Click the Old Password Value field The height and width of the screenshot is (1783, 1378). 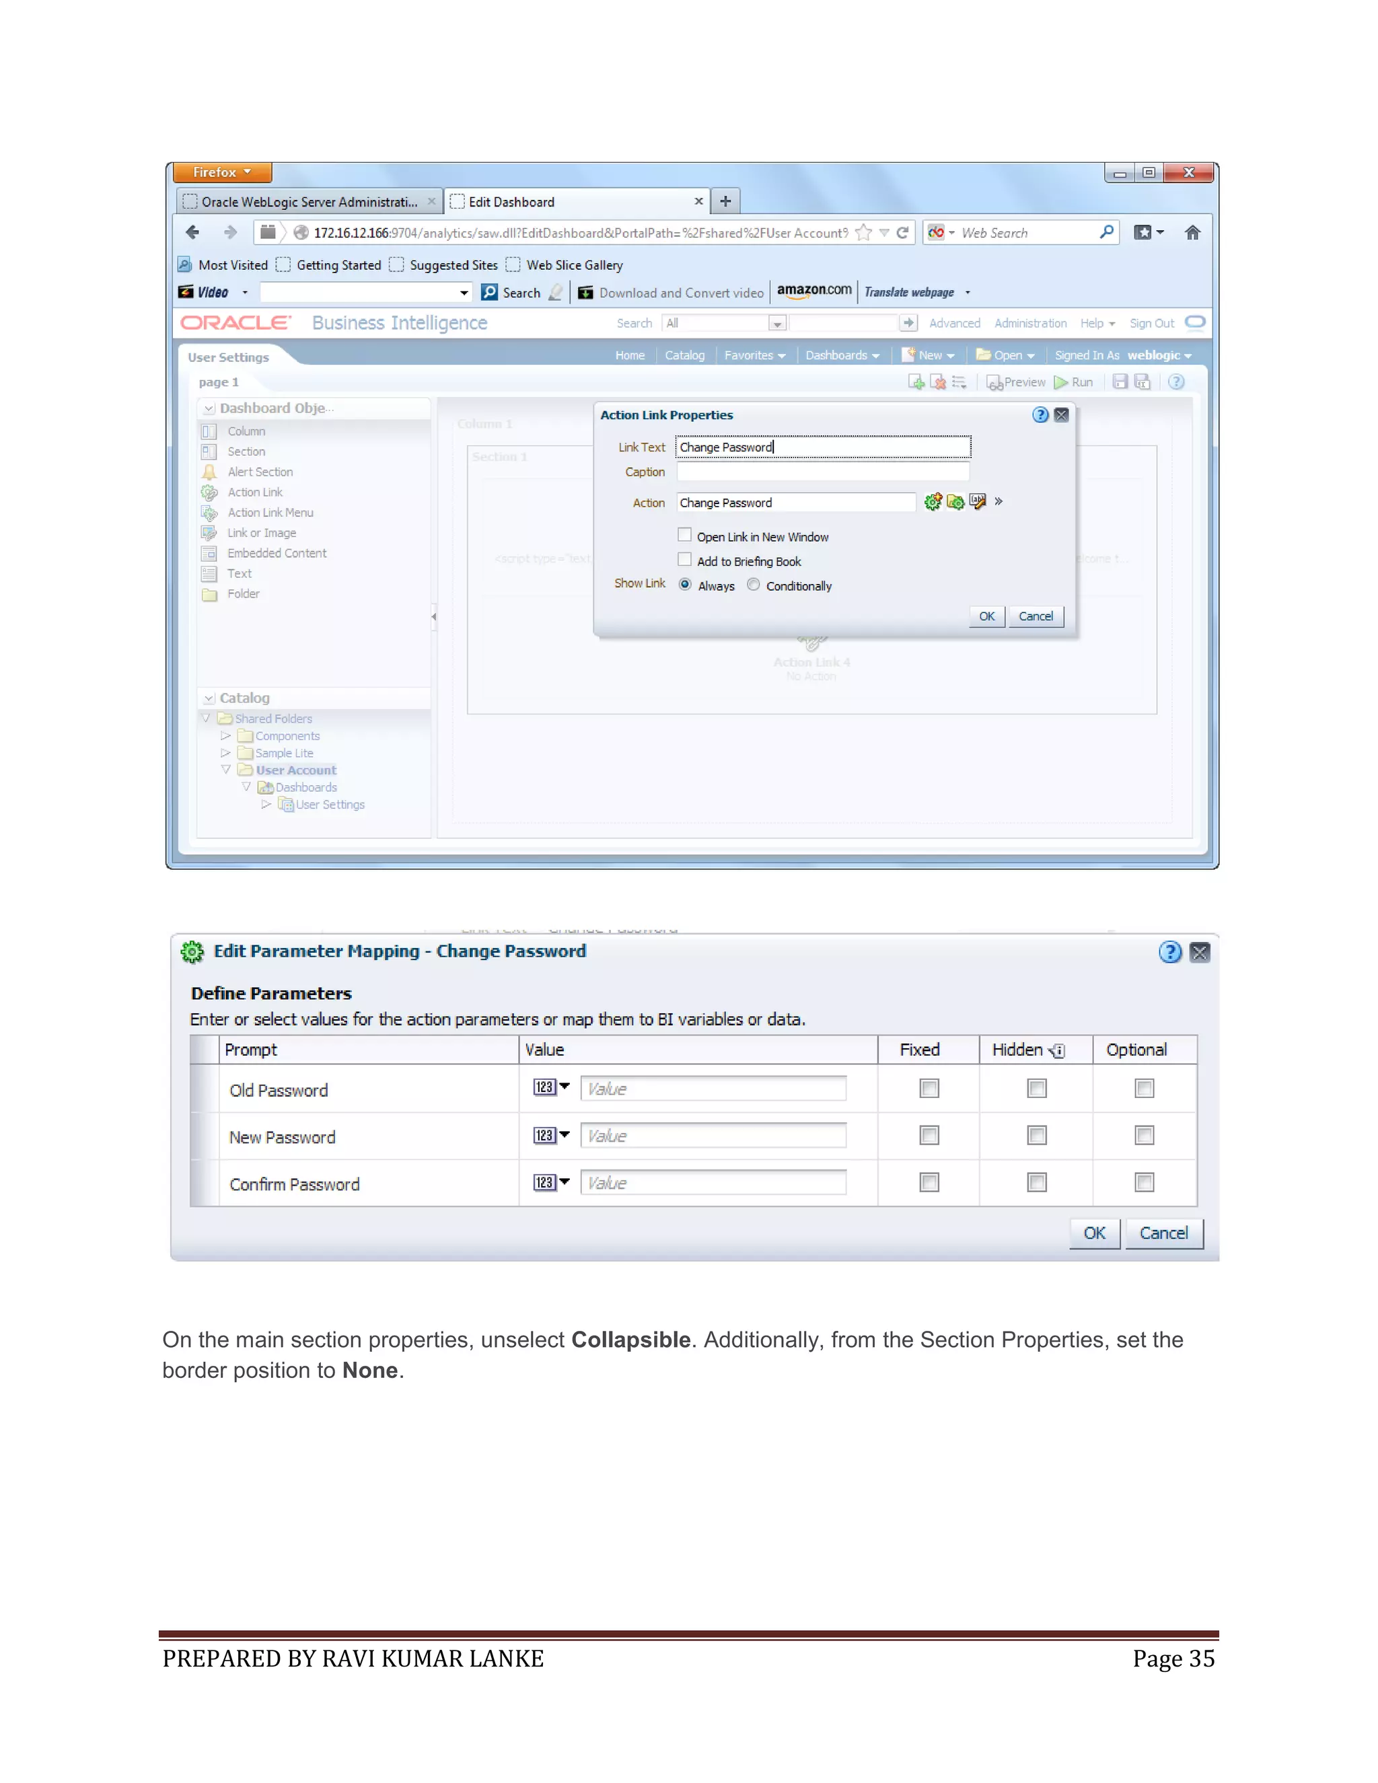[x=713, y=1088]
